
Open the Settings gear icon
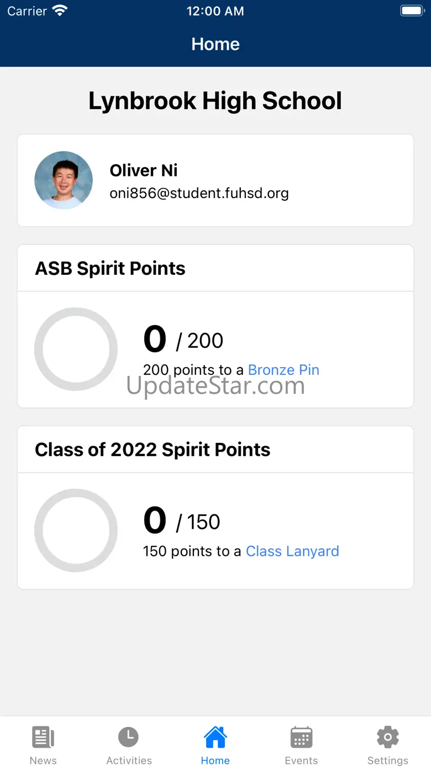click(x=387, y=737)
